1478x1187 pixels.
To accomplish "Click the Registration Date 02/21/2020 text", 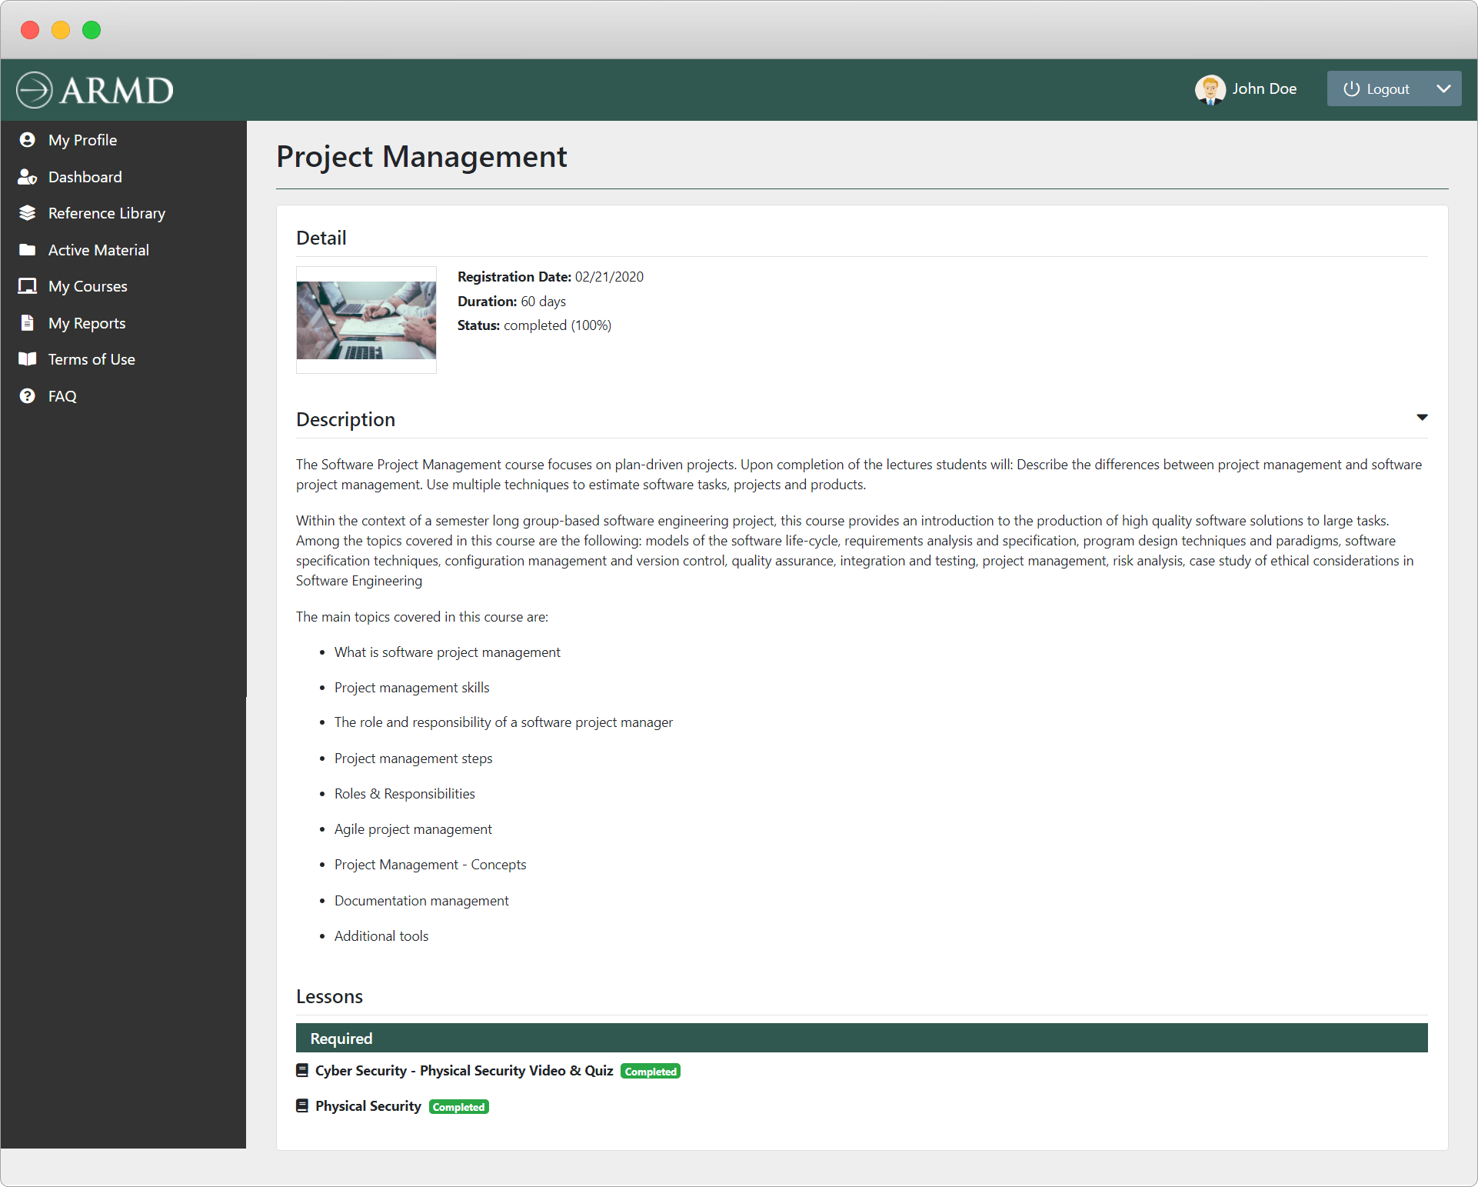I will click(x=551, y=277).
